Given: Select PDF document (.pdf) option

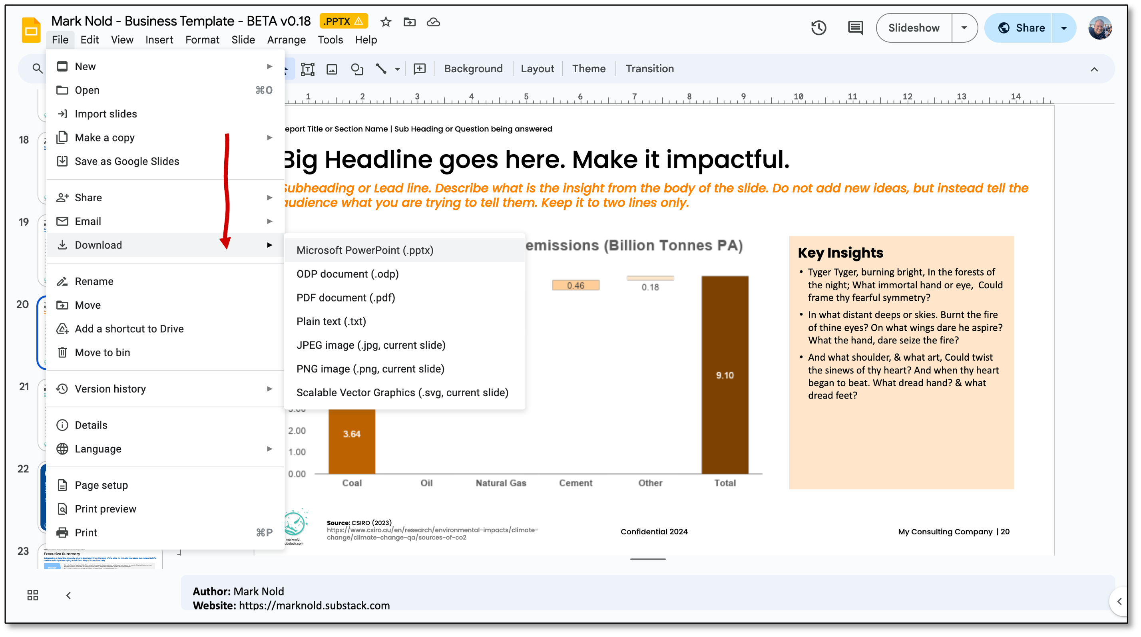Looking at the screenshot, I should (x=345, y=298).
